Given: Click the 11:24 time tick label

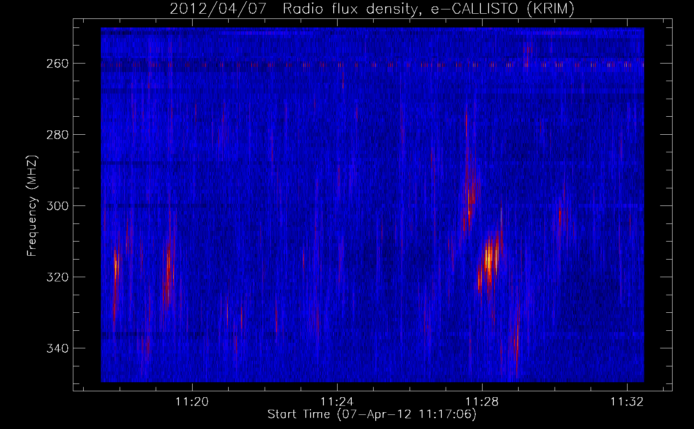Looking at the screenshot, I should (x=337, y=402).
